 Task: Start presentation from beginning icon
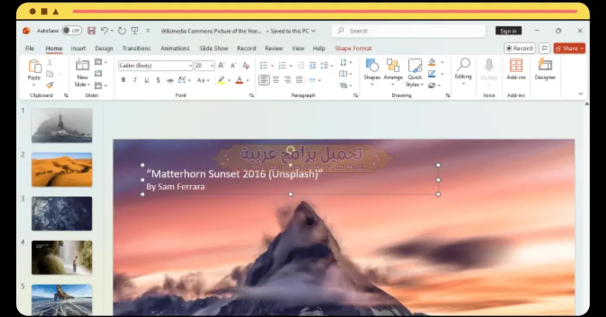click(x=134, y=31)
